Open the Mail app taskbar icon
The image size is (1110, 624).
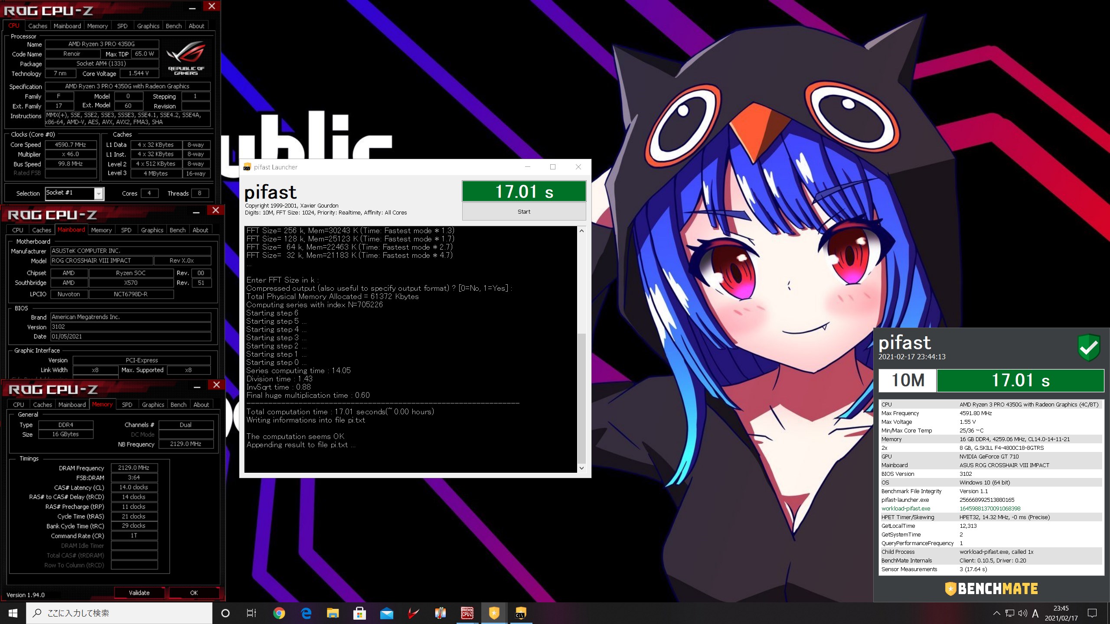point(386,613)
